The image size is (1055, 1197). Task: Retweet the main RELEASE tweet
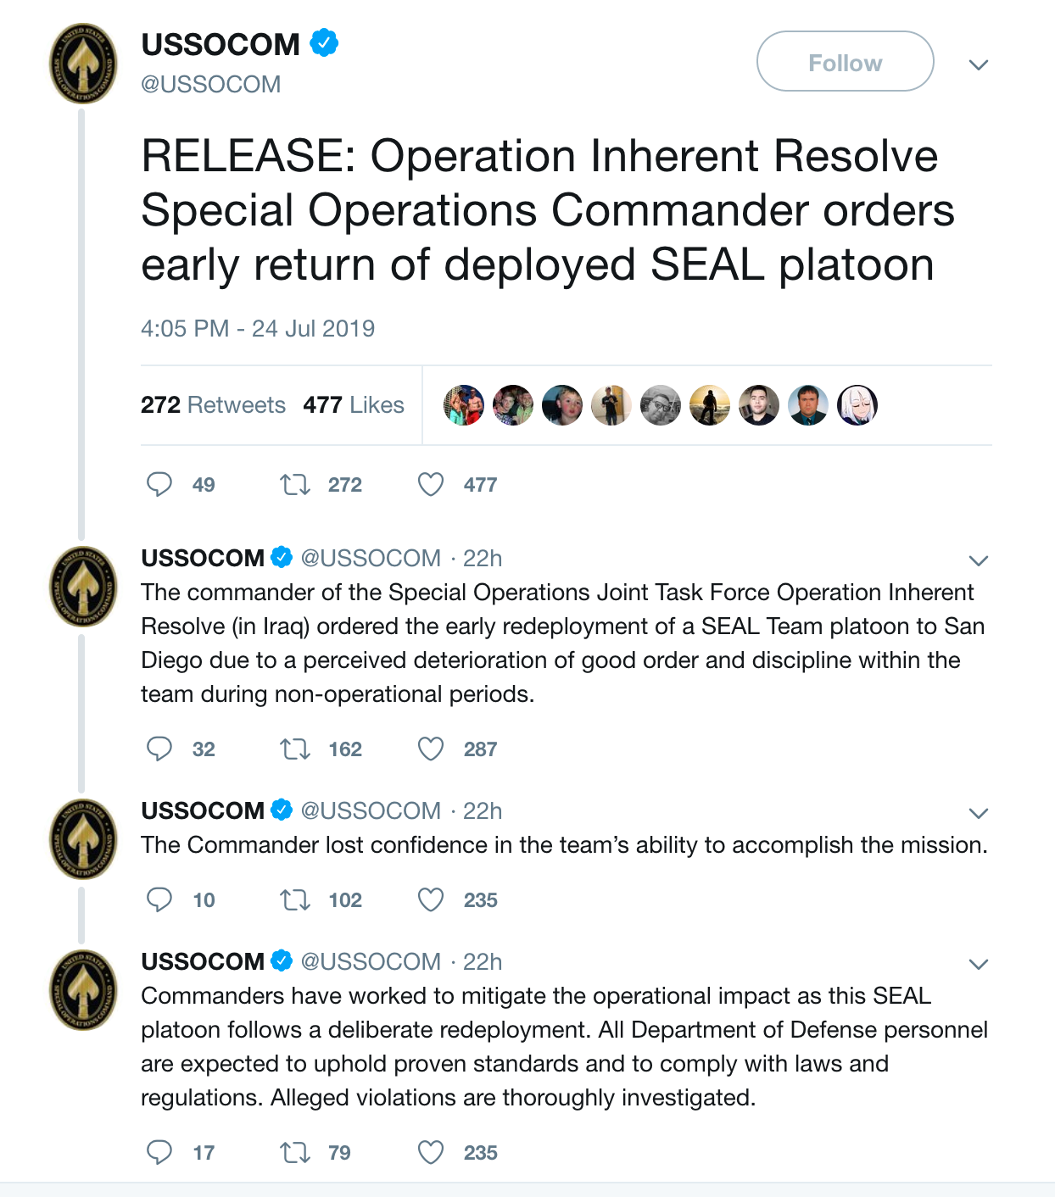coord(295,484)
